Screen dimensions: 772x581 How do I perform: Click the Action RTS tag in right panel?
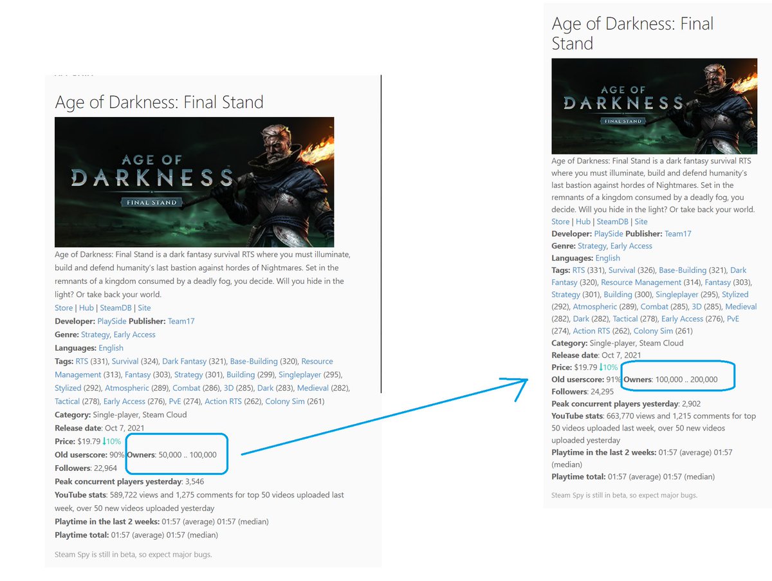tap(593, 331)
